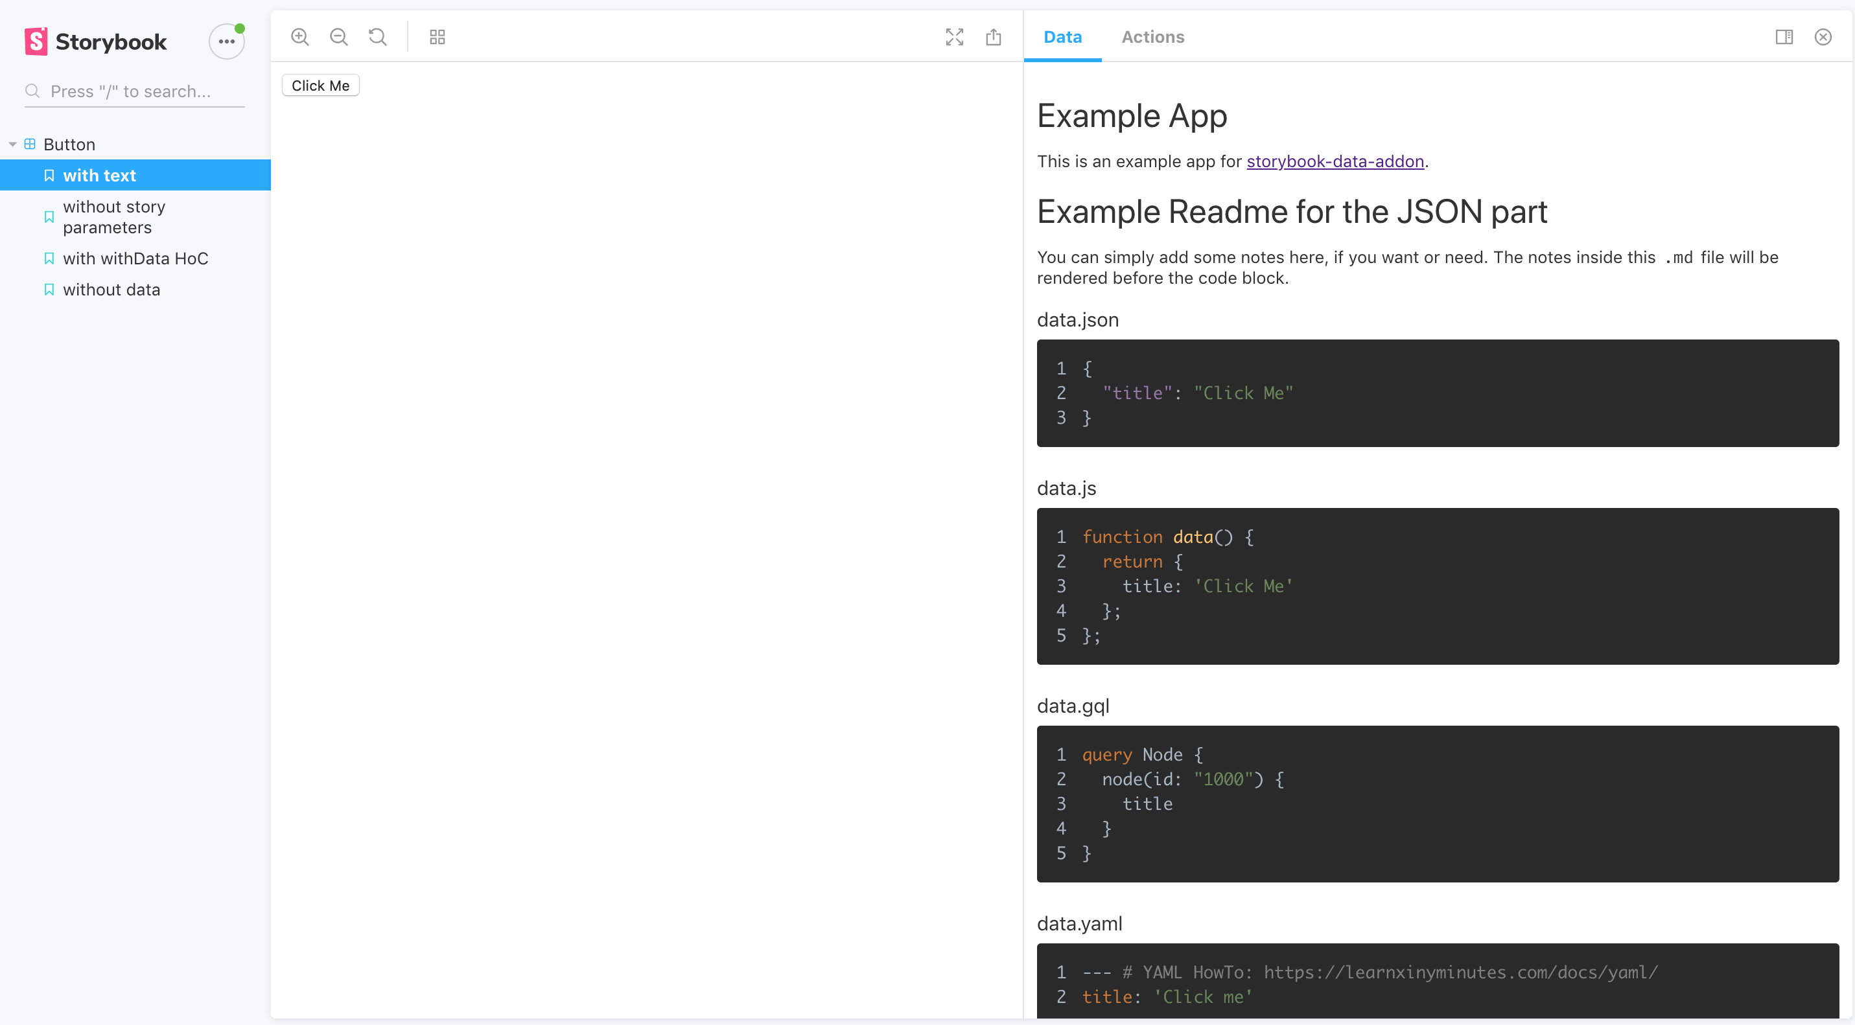Enter full screen preview mode
Image resolution: width=1855 pixels, height=1025 pixels.
pos(954,37)
